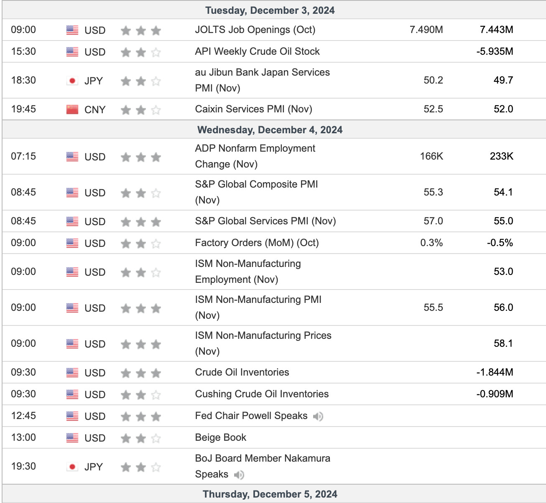Open Crude Oil Inventories event
This screenshot has width=546, height=503.
coord(242,372)
